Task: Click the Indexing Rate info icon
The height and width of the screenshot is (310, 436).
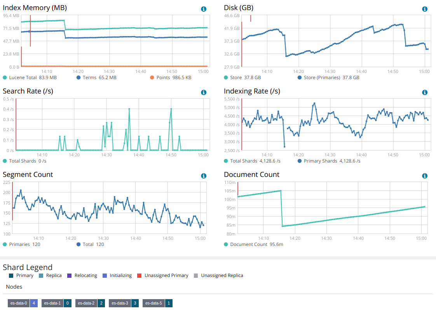Action: click(x=425, y=92)
